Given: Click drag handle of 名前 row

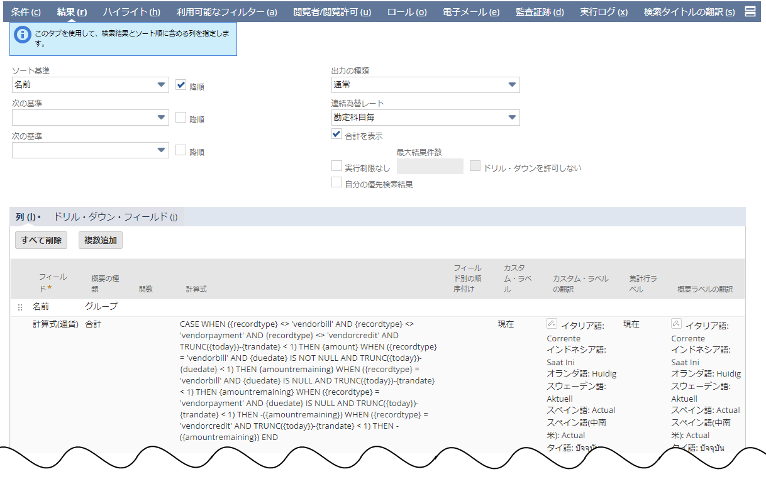Looking at the screenshot, I should [20, 307].
